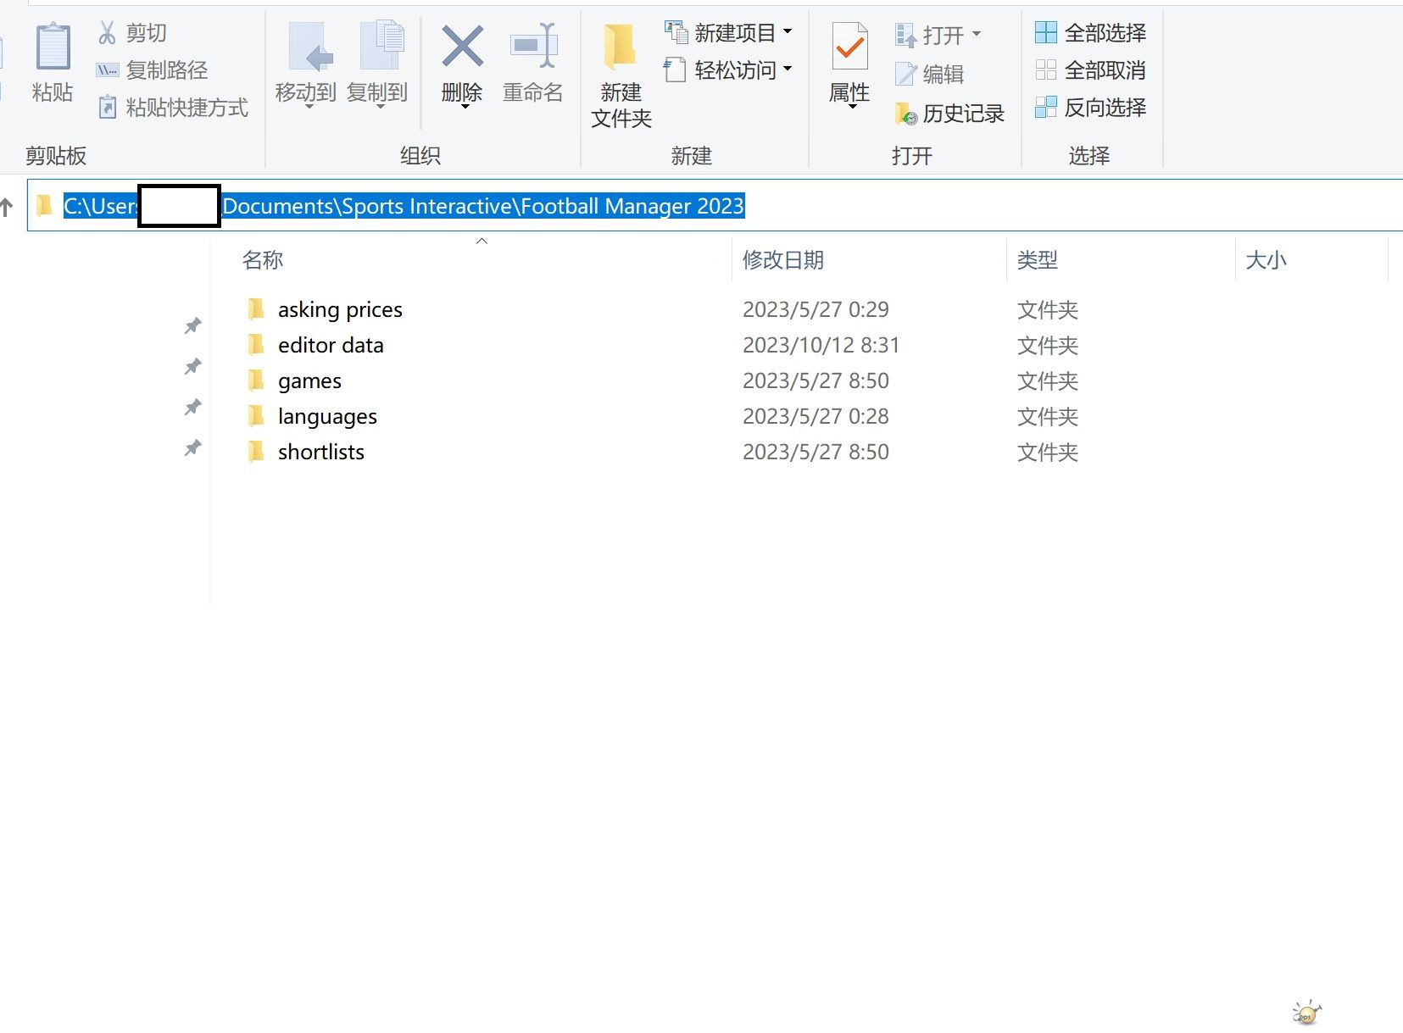Screen dimensions: 1403x1033
Task: Click Invert selection (反向选择)
Action: 1090,108
